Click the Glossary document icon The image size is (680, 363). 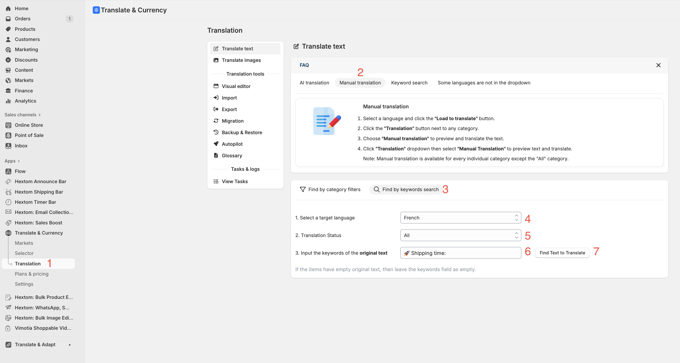pos(216,155)
